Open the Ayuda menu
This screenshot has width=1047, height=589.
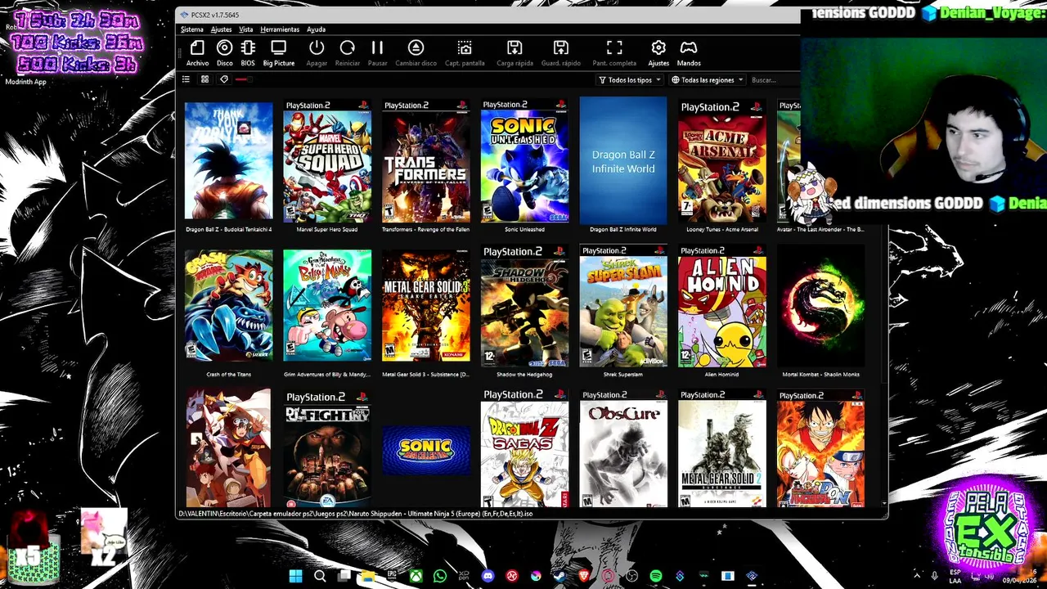(316, 29)
